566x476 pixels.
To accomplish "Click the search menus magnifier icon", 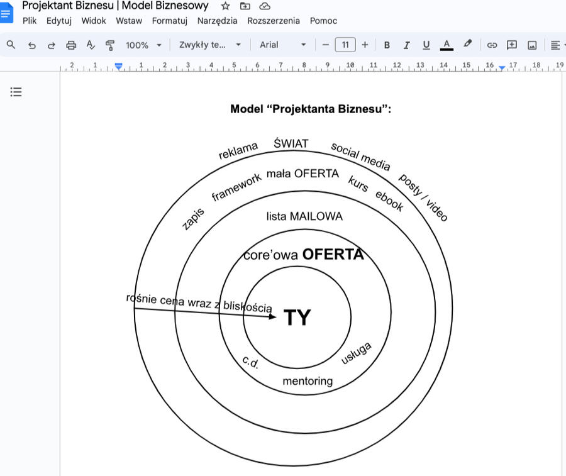I will point(11,45).
